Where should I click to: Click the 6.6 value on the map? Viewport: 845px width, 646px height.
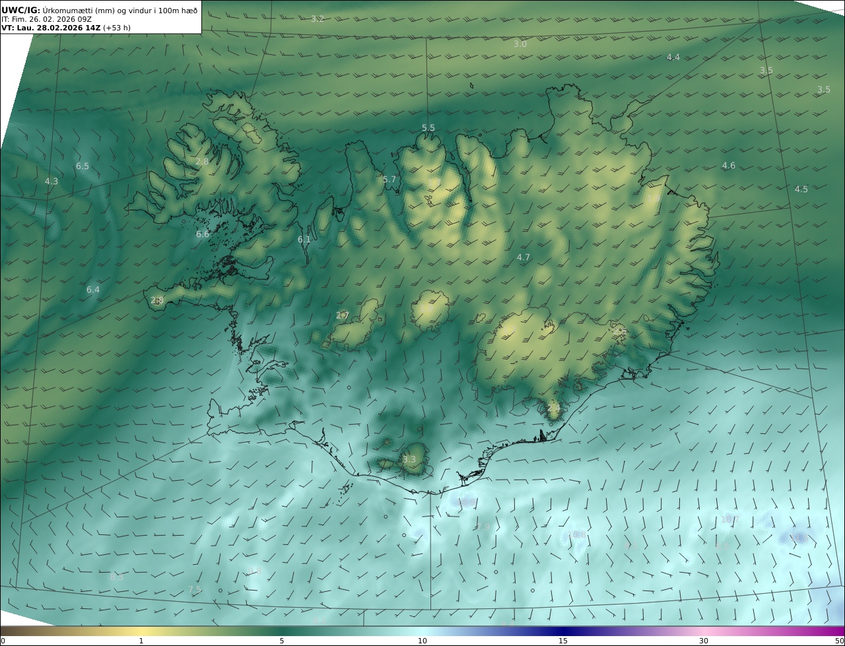[203, 234]
